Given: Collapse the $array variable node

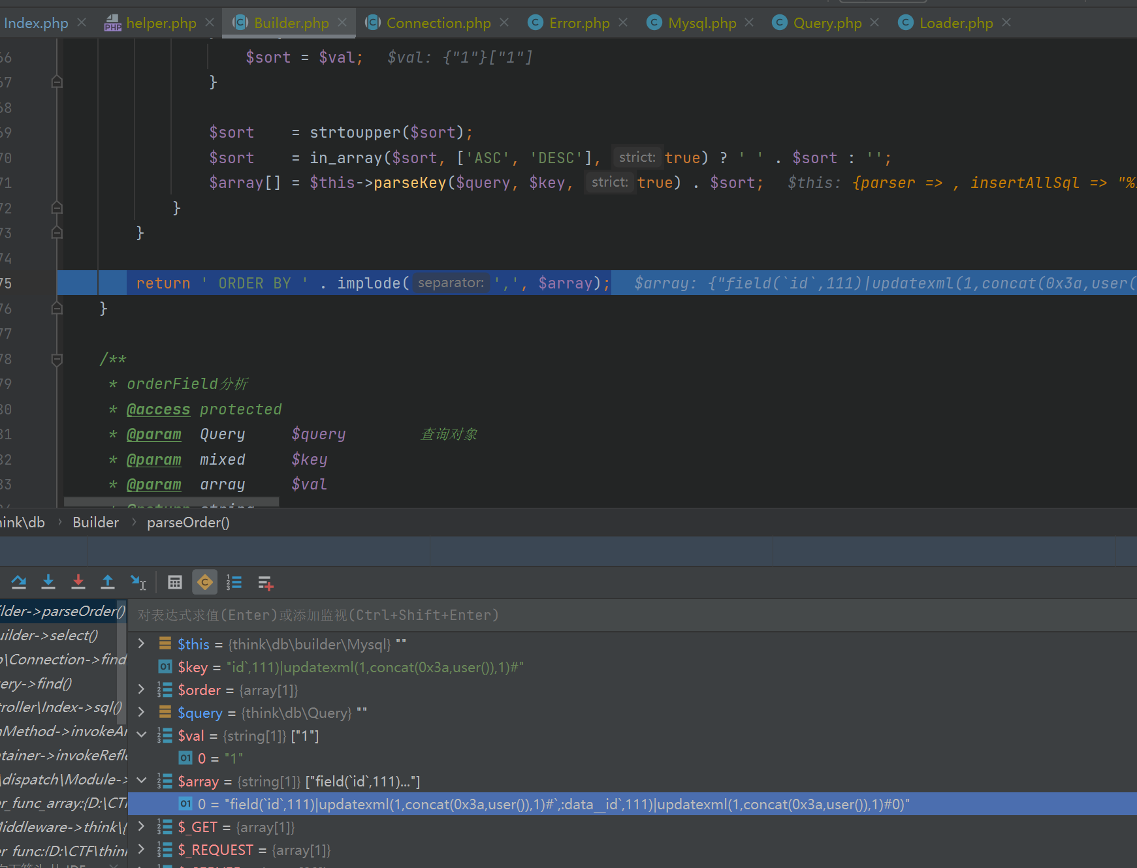Looking at the screenshot, I should 141,781.
